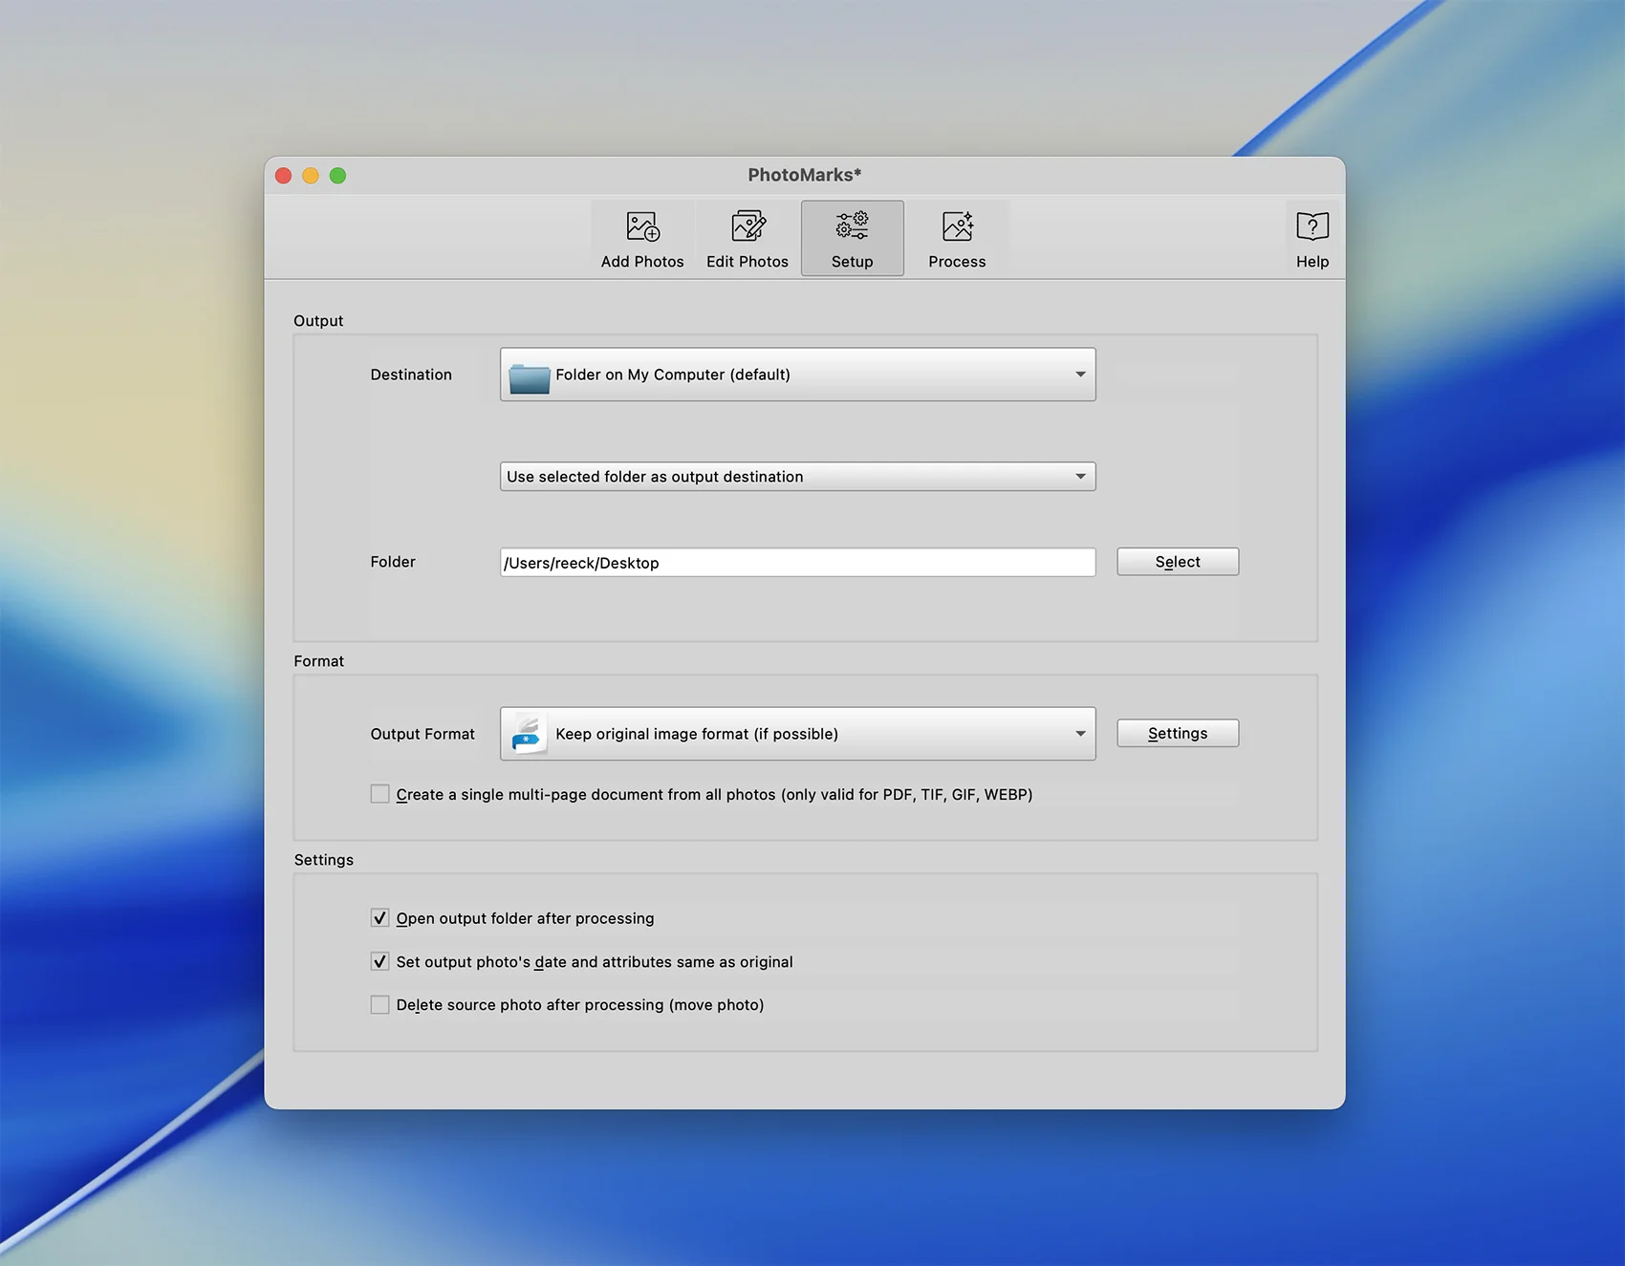
Task: Expand the Destination dropdown arrow
Action: 1080,375
